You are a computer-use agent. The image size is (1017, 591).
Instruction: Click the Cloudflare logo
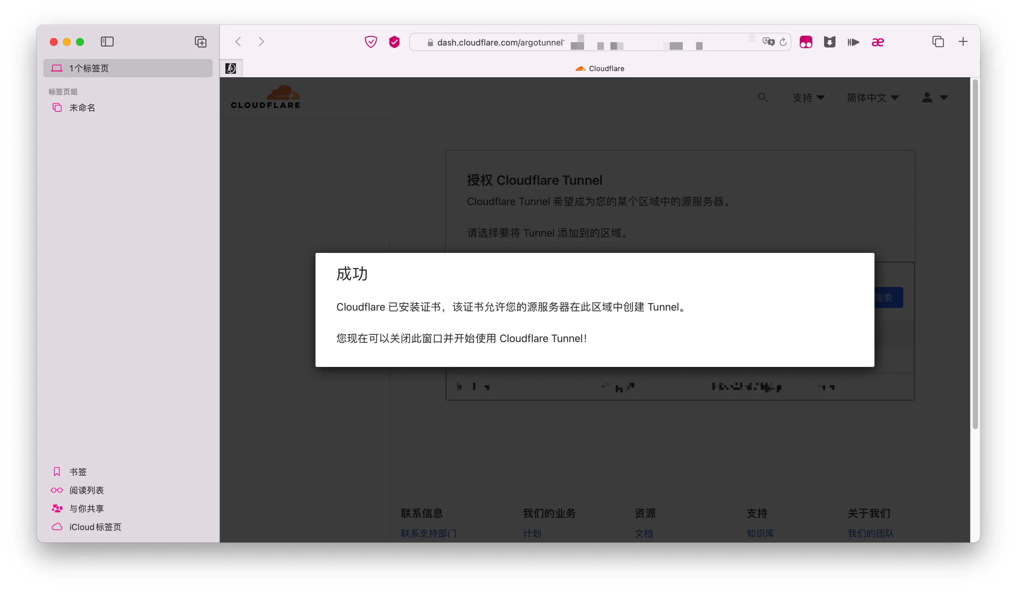(265, 97)
